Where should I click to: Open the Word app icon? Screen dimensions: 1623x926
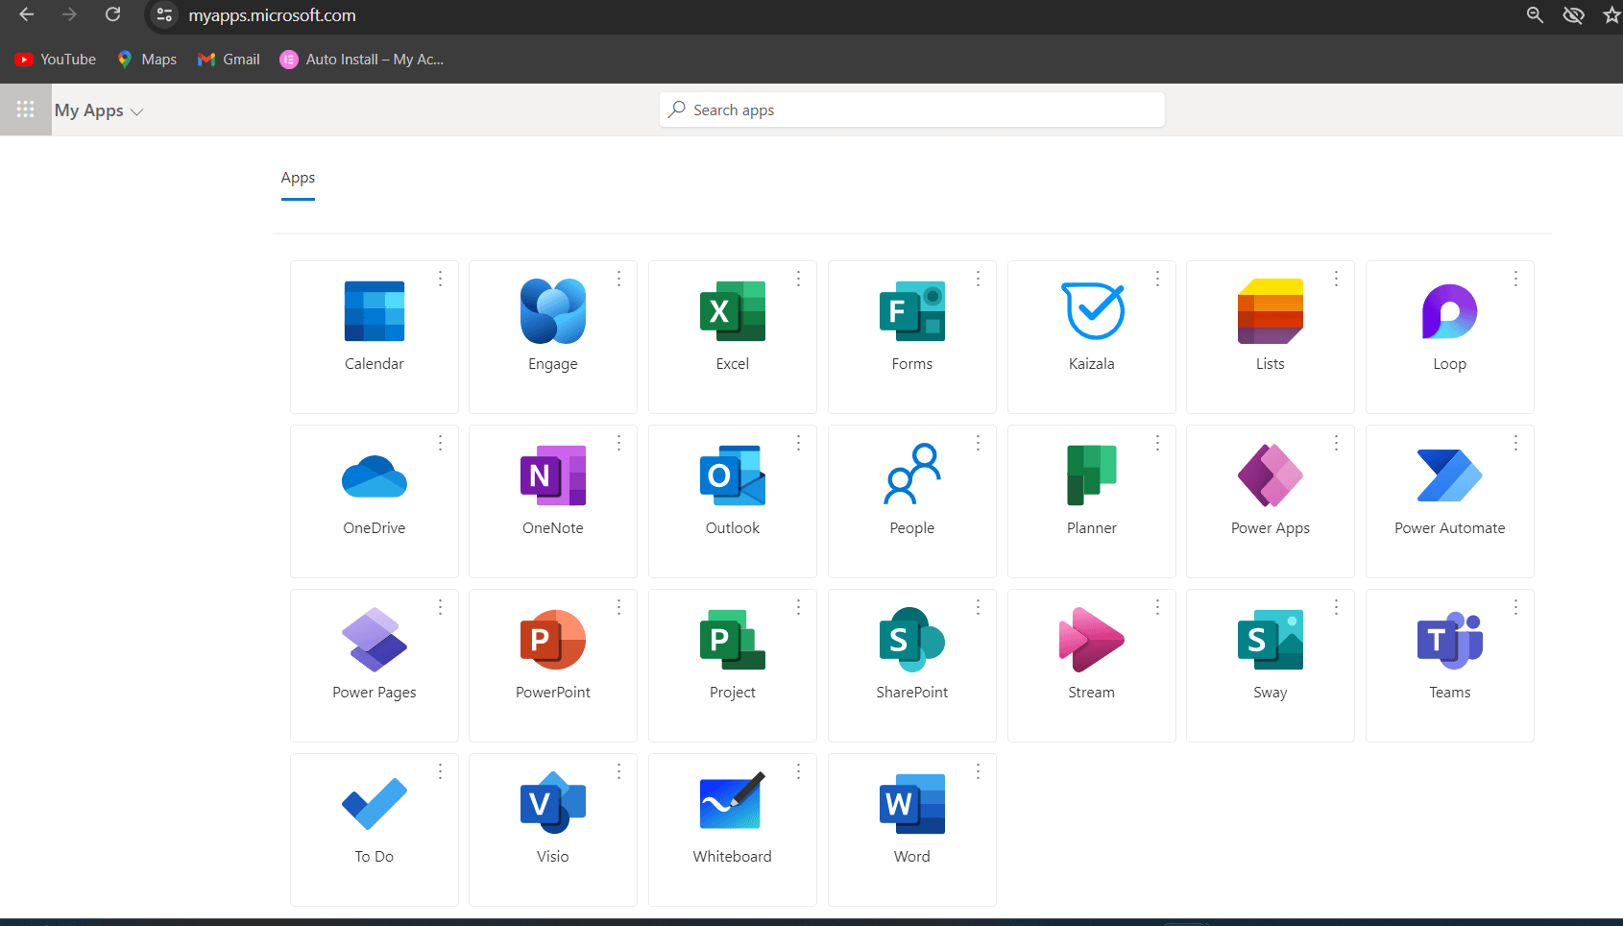912,804
